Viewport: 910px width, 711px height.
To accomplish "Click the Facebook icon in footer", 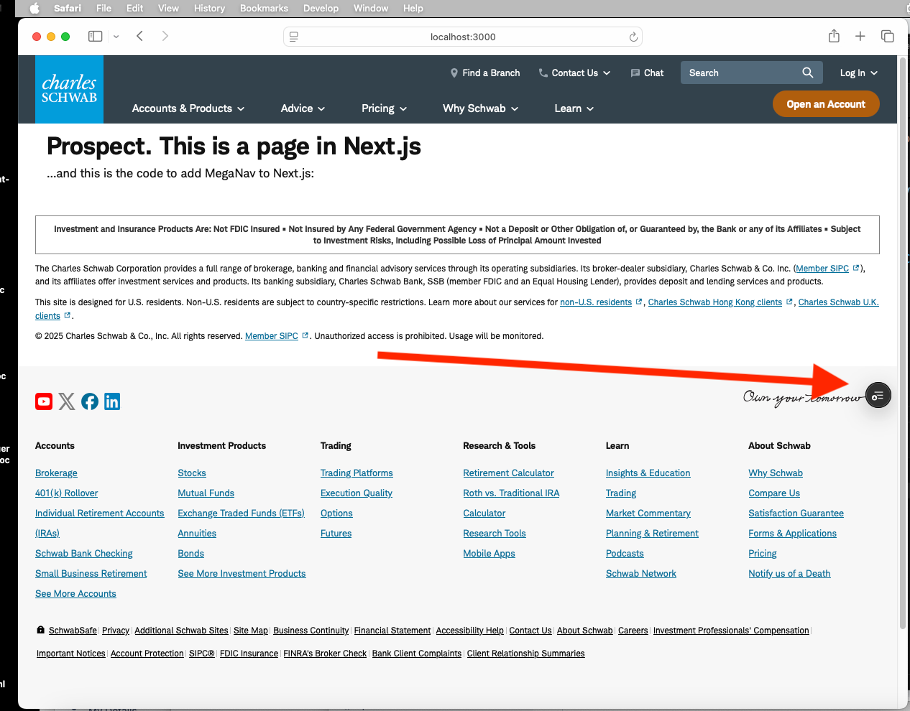I will tap(90, 401).
